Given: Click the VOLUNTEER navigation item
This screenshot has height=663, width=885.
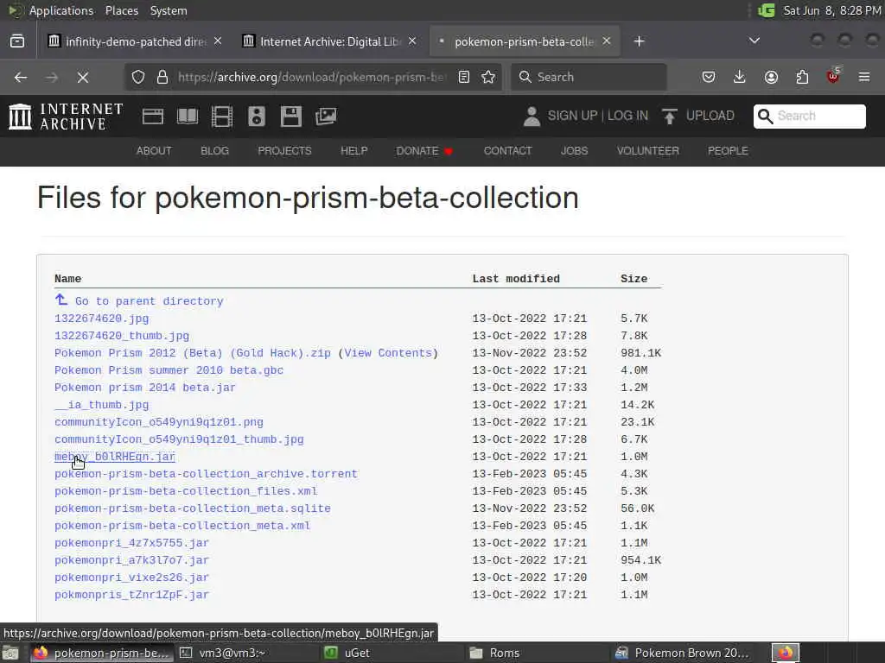Looking at the screenshot, I should 648,150.
